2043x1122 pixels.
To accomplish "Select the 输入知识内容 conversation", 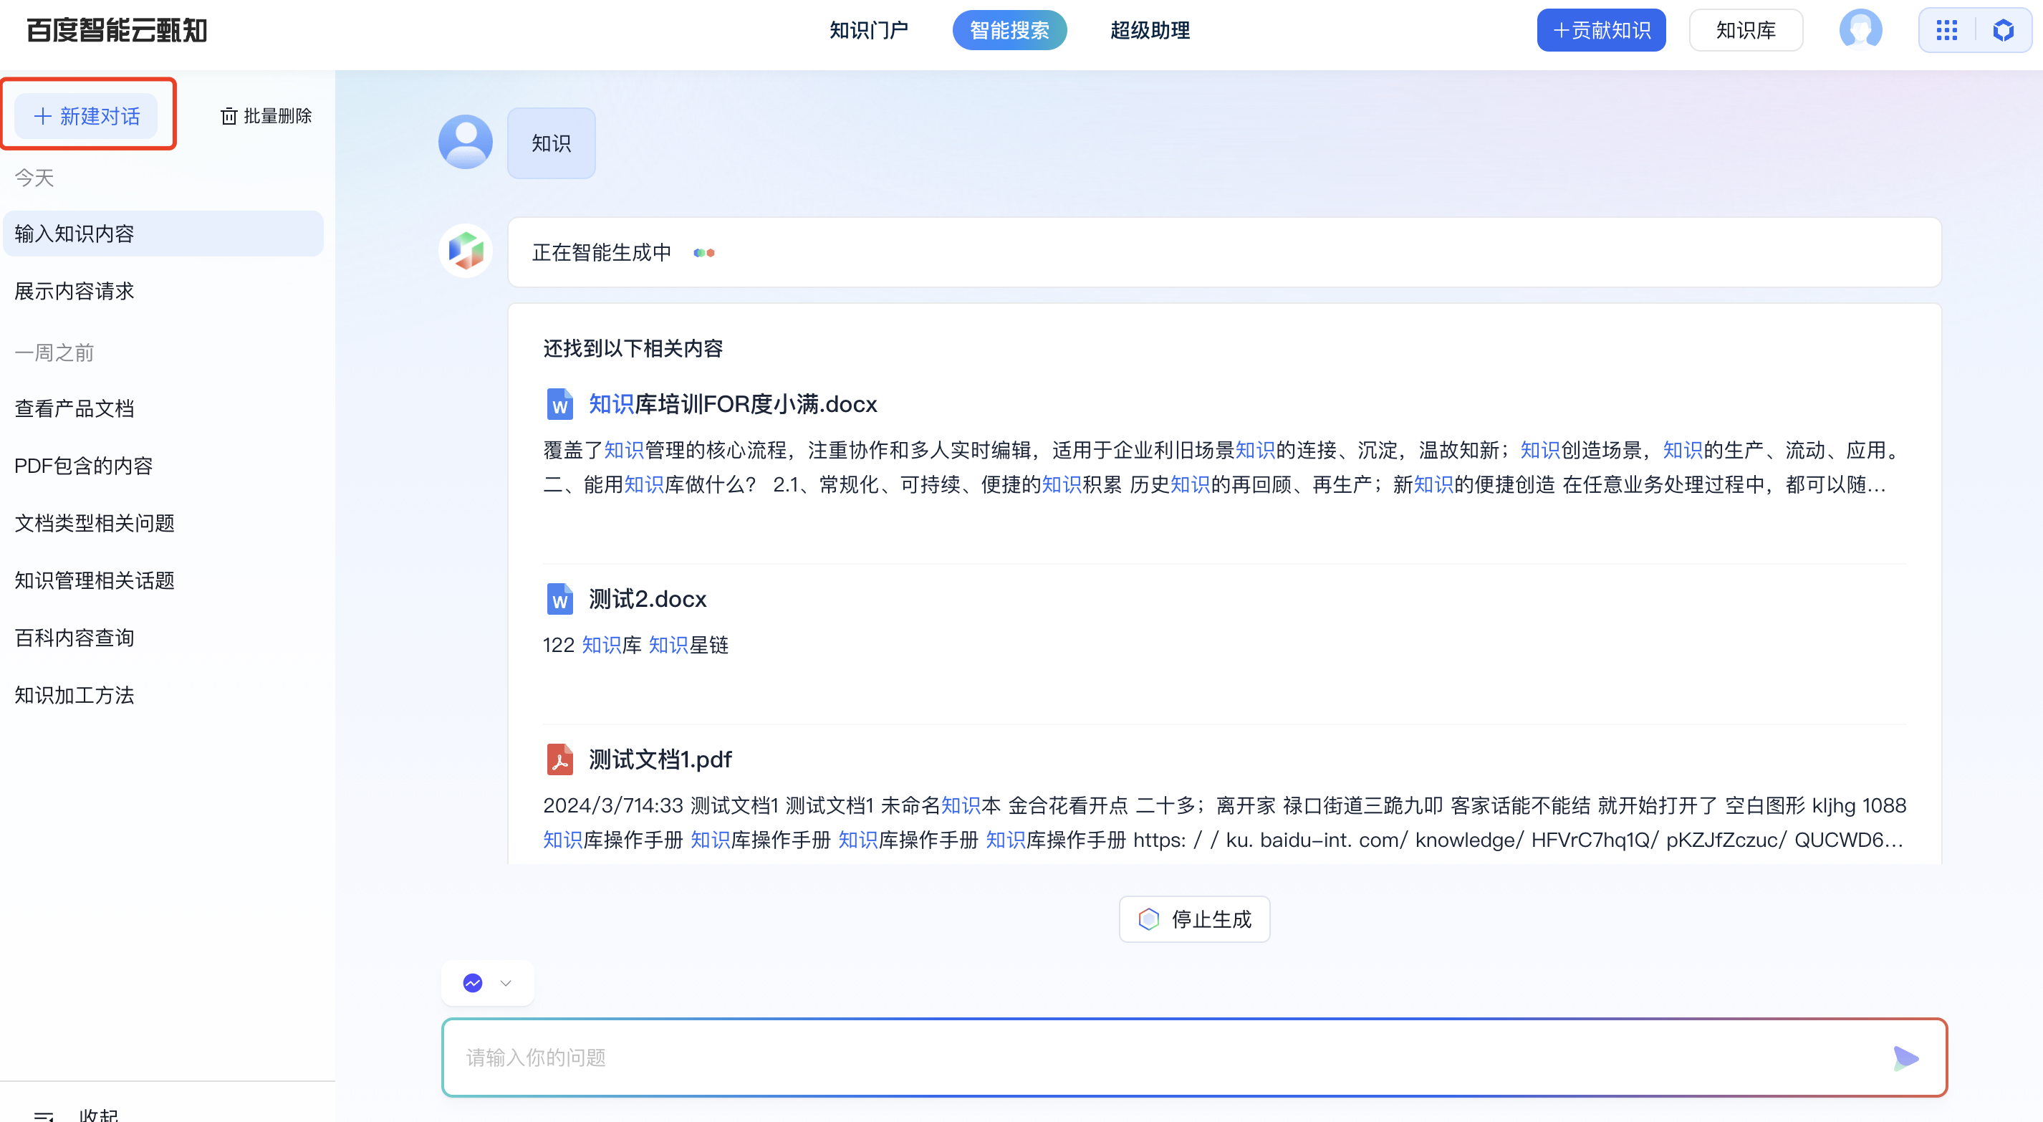I will click(x=163, y=234).
